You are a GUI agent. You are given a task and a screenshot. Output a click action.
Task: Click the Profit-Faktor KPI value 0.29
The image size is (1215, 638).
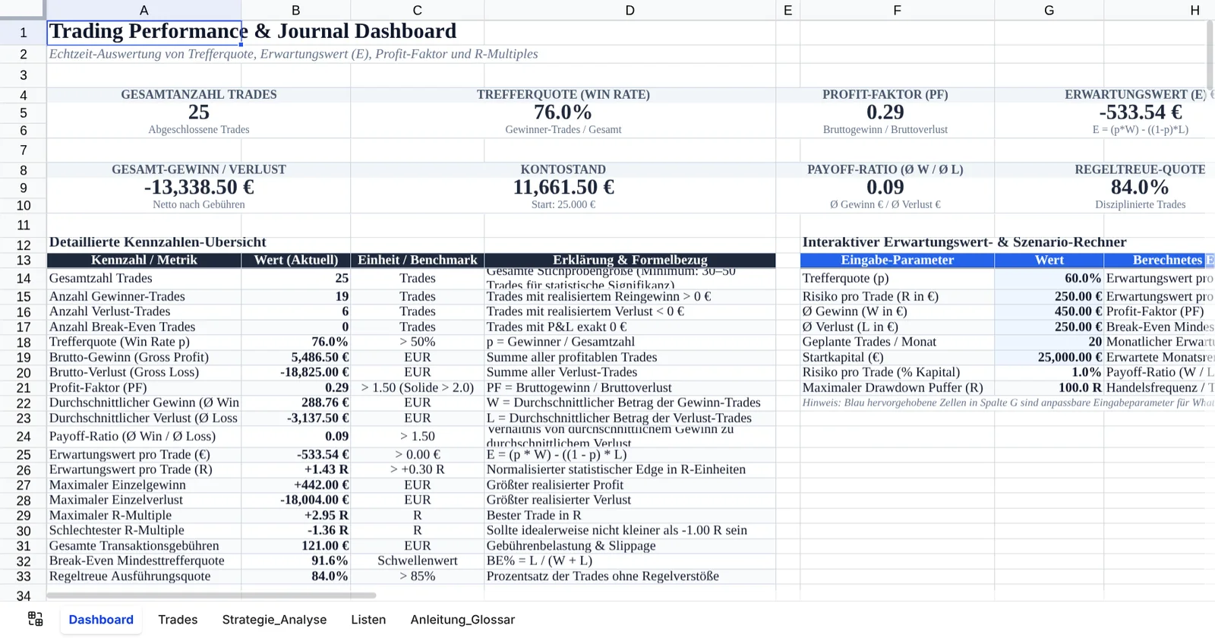pos(885,112)
